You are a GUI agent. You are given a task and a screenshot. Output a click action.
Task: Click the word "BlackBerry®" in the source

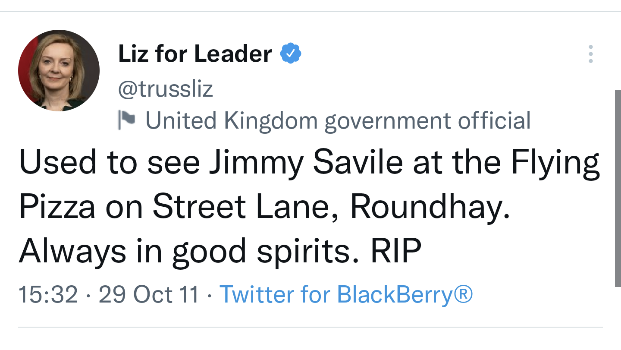pyautogui.click(x=405, y=294)
